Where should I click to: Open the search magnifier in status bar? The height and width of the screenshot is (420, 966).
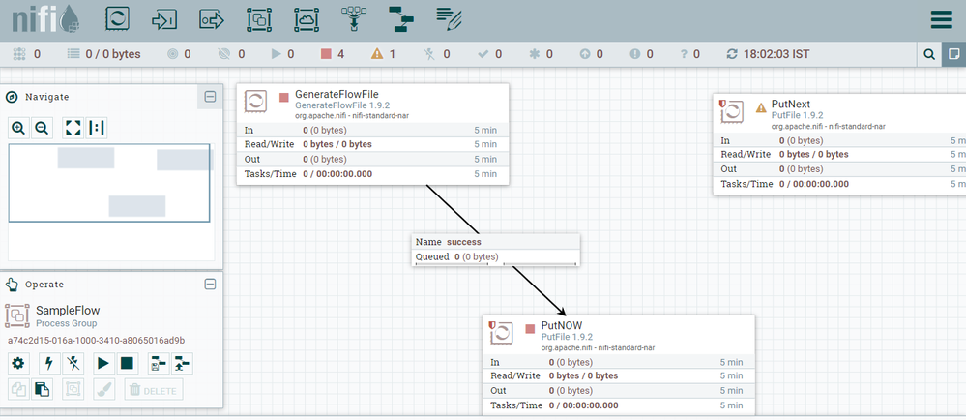(x=929, y=54)
